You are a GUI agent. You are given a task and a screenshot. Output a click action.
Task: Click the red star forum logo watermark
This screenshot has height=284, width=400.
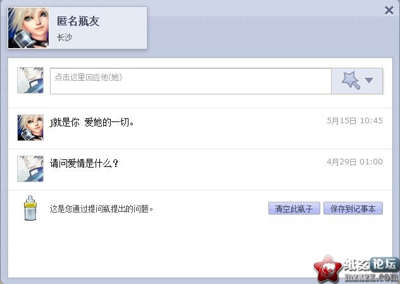pos(328,269)
